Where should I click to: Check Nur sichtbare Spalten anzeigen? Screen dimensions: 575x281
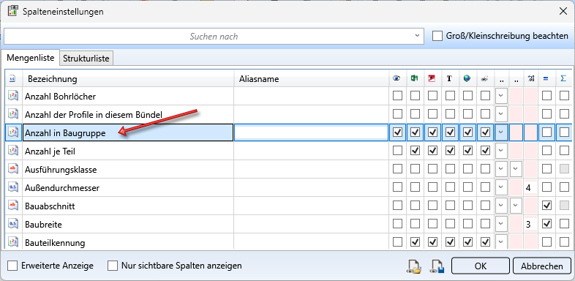[113, 266]
